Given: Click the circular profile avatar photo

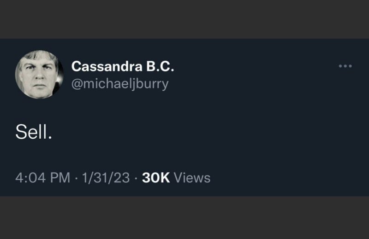Looking at the screenshot, I should point(40,74).
